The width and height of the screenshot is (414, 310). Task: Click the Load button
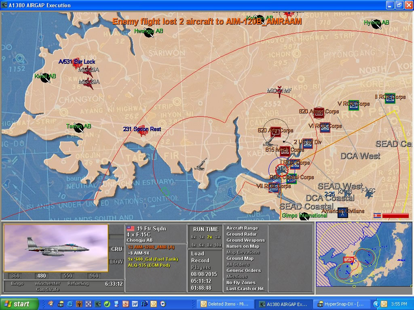point(198,254)
